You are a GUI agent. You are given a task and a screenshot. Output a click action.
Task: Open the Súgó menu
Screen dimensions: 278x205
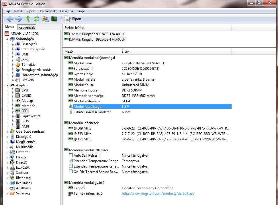(81, 11)
